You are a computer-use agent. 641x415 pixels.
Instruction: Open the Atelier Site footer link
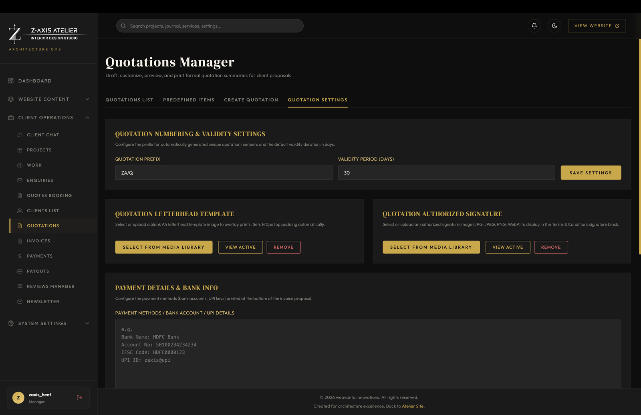click(413, 406)
